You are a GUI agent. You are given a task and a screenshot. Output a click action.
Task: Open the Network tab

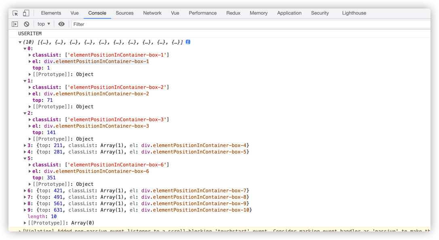[x=152, y=13]
